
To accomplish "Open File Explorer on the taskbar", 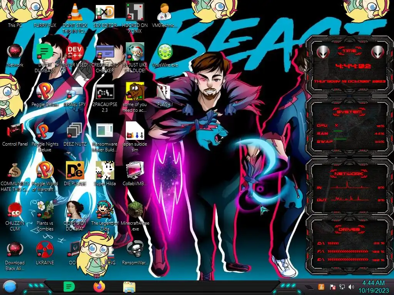I will tap(129, 287).
